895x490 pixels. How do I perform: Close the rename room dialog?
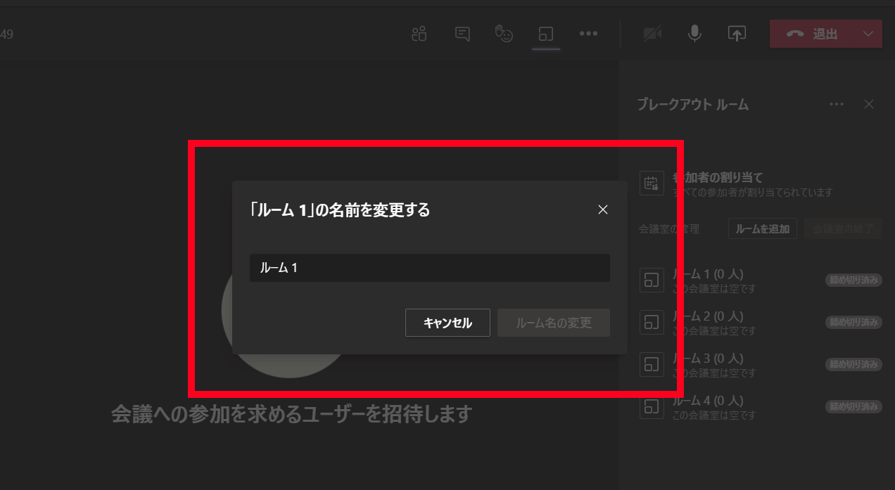pos(602,209)
